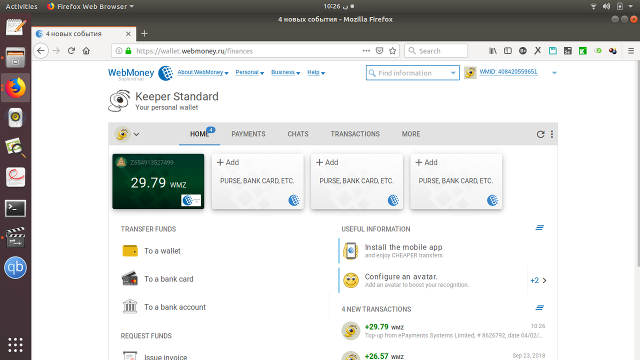Click To a bank card link
This screenshot has width=640, height=360.
coord(169,279)
